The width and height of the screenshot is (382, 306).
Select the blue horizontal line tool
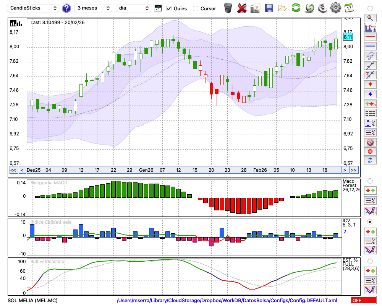click(370, 46)
